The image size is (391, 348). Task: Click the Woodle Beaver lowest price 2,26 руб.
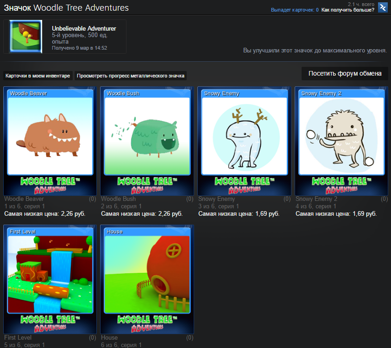[45, 214]
